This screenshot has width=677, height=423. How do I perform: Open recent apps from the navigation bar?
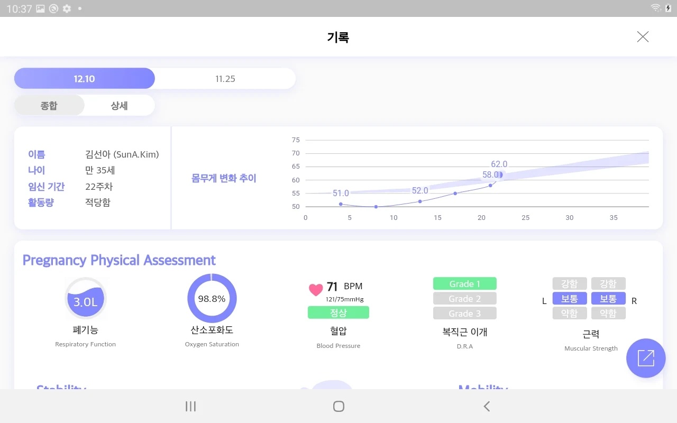tap(190, 406)
